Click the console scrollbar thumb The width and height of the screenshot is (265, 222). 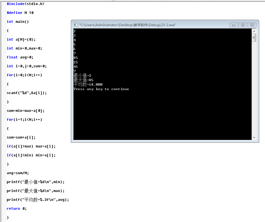coord(254,38)
